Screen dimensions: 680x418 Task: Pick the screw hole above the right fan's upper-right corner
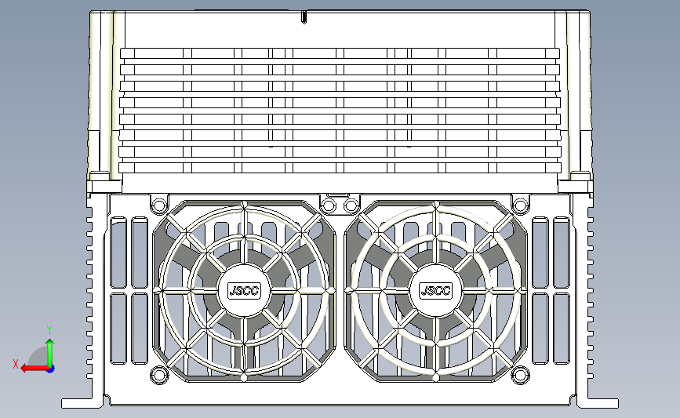point(520,205)
